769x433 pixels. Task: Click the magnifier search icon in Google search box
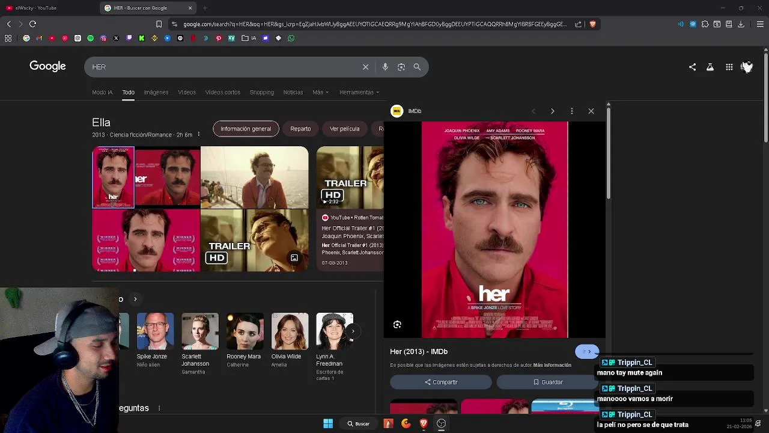[x=417, y=67]
